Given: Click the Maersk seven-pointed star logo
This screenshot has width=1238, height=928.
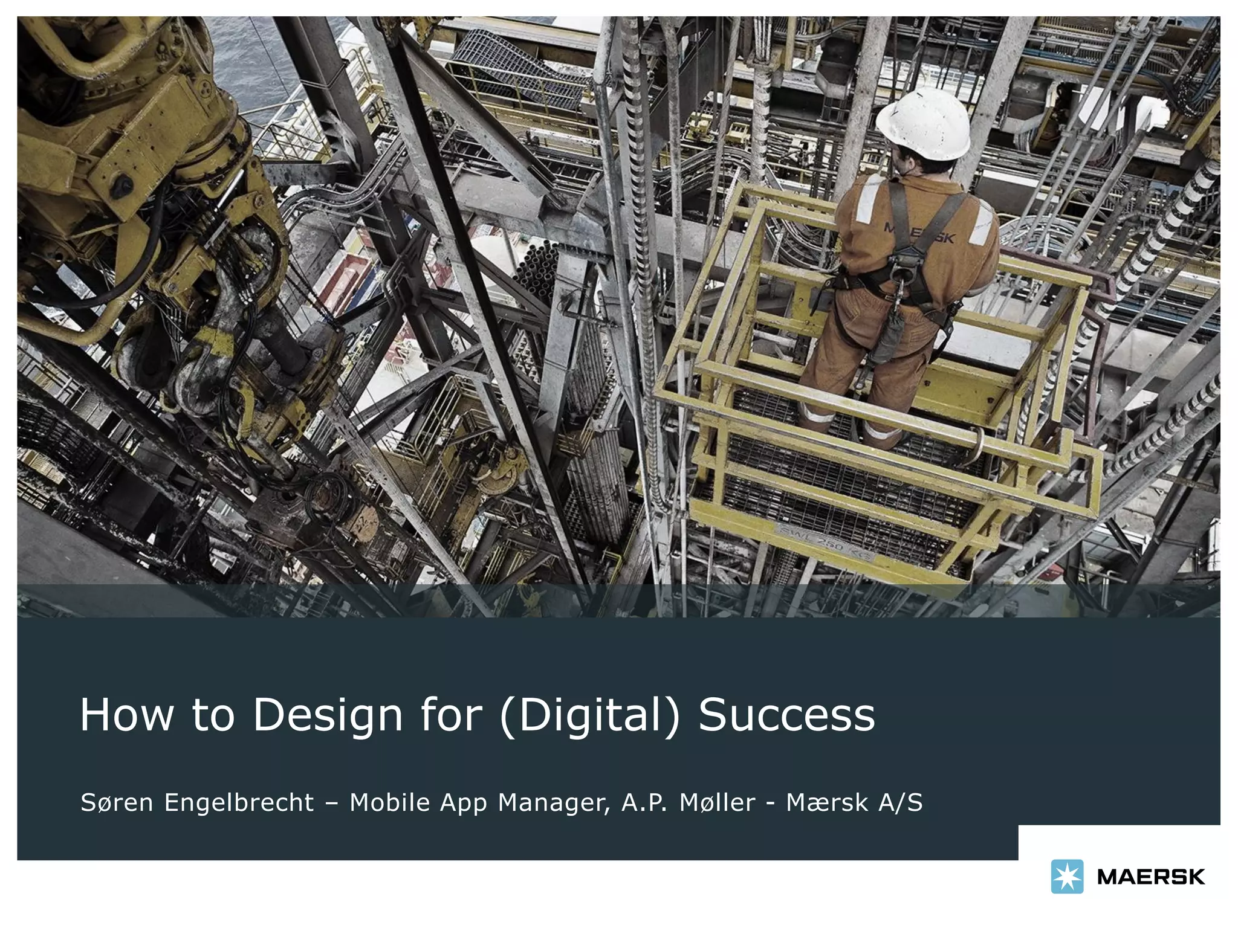Looking at the screenshot, I should pyautogui.click(x=1067, y=876).
